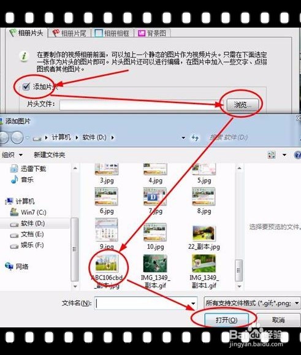Open the view options dropdown arrow

pos(284,155)
